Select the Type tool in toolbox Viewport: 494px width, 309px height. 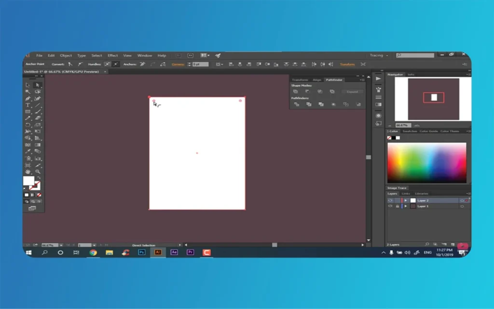point(28,105)
